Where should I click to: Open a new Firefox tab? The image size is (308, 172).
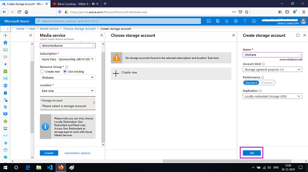tap(105, 4)
